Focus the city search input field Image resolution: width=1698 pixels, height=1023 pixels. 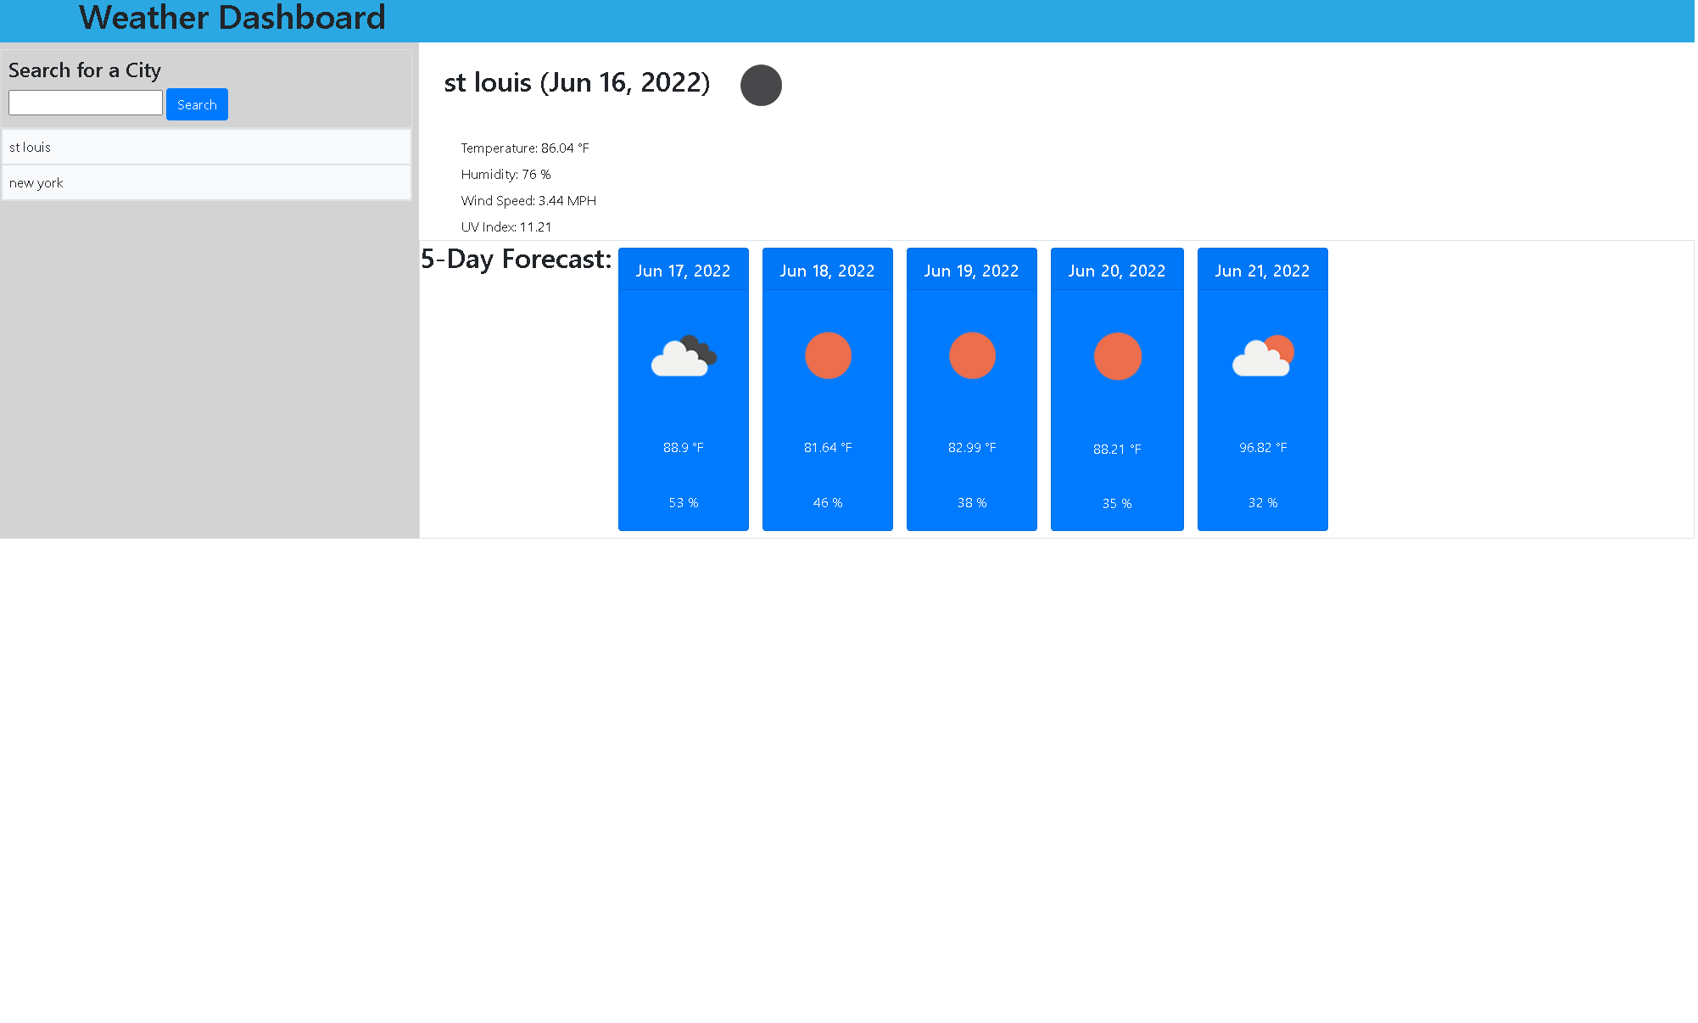click(x=86, y=103)
